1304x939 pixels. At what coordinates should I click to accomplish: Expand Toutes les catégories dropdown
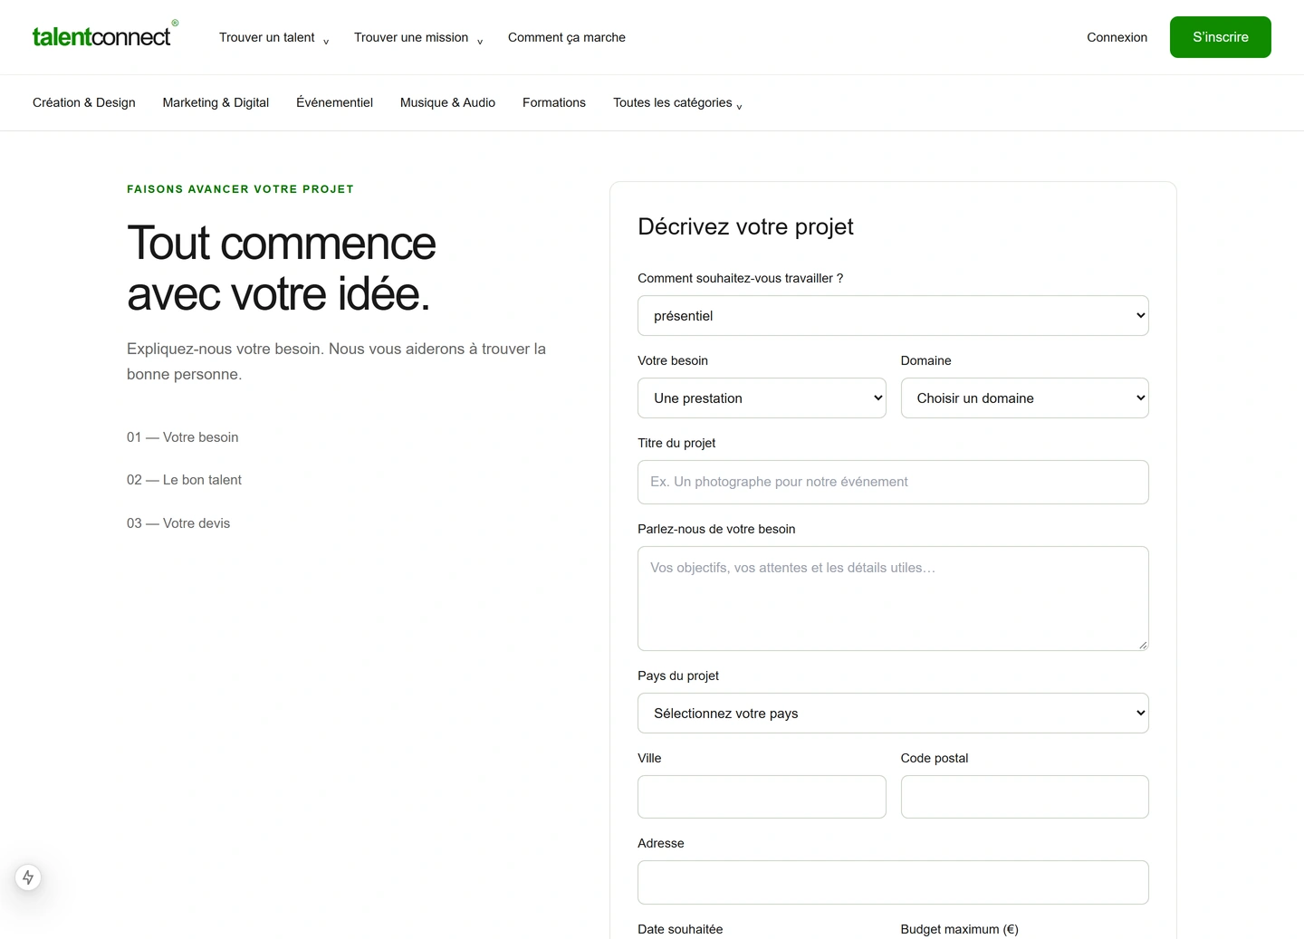[677, 102]
